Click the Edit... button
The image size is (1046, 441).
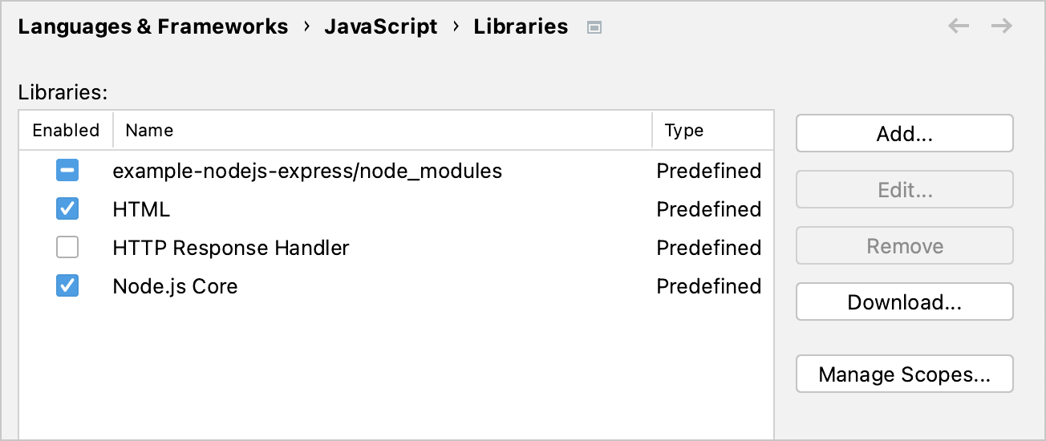pyautogui.click(x=905, y=189)
